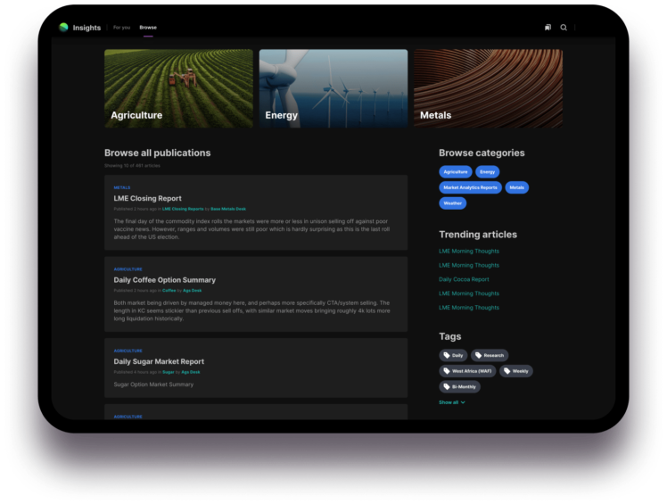Filter by Weather category pill
667x504 pixels.
453,203
